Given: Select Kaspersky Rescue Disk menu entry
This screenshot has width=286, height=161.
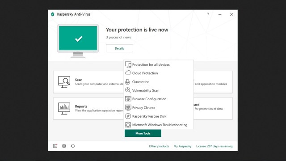Looking at the screenshot, I should (158, 116).
